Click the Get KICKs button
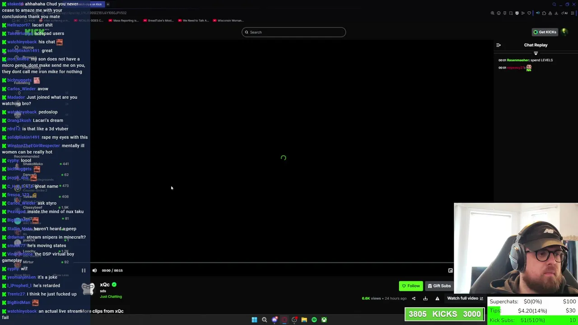This screenshot has width=578, height=325. click(x=545, y=32)
